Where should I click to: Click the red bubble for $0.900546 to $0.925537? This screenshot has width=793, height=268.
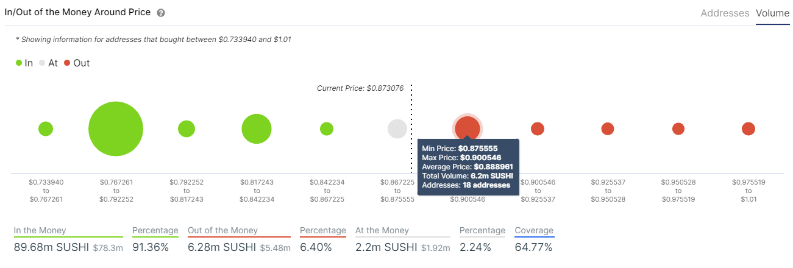(x=538, y=129)
